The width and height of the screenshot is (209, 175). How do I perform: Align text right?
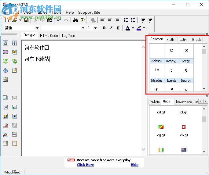(117, 20)
